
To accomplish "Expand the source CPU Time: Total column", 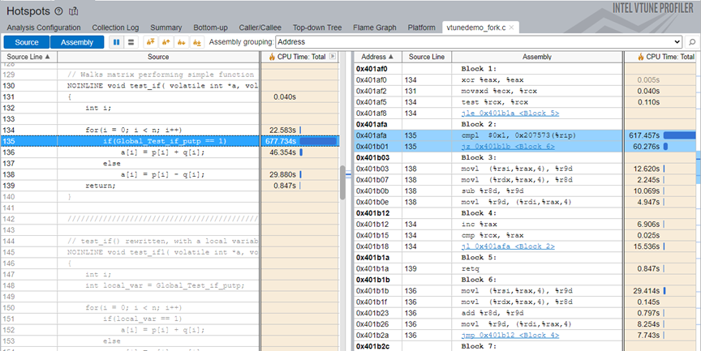I will [x=333, y=57].
